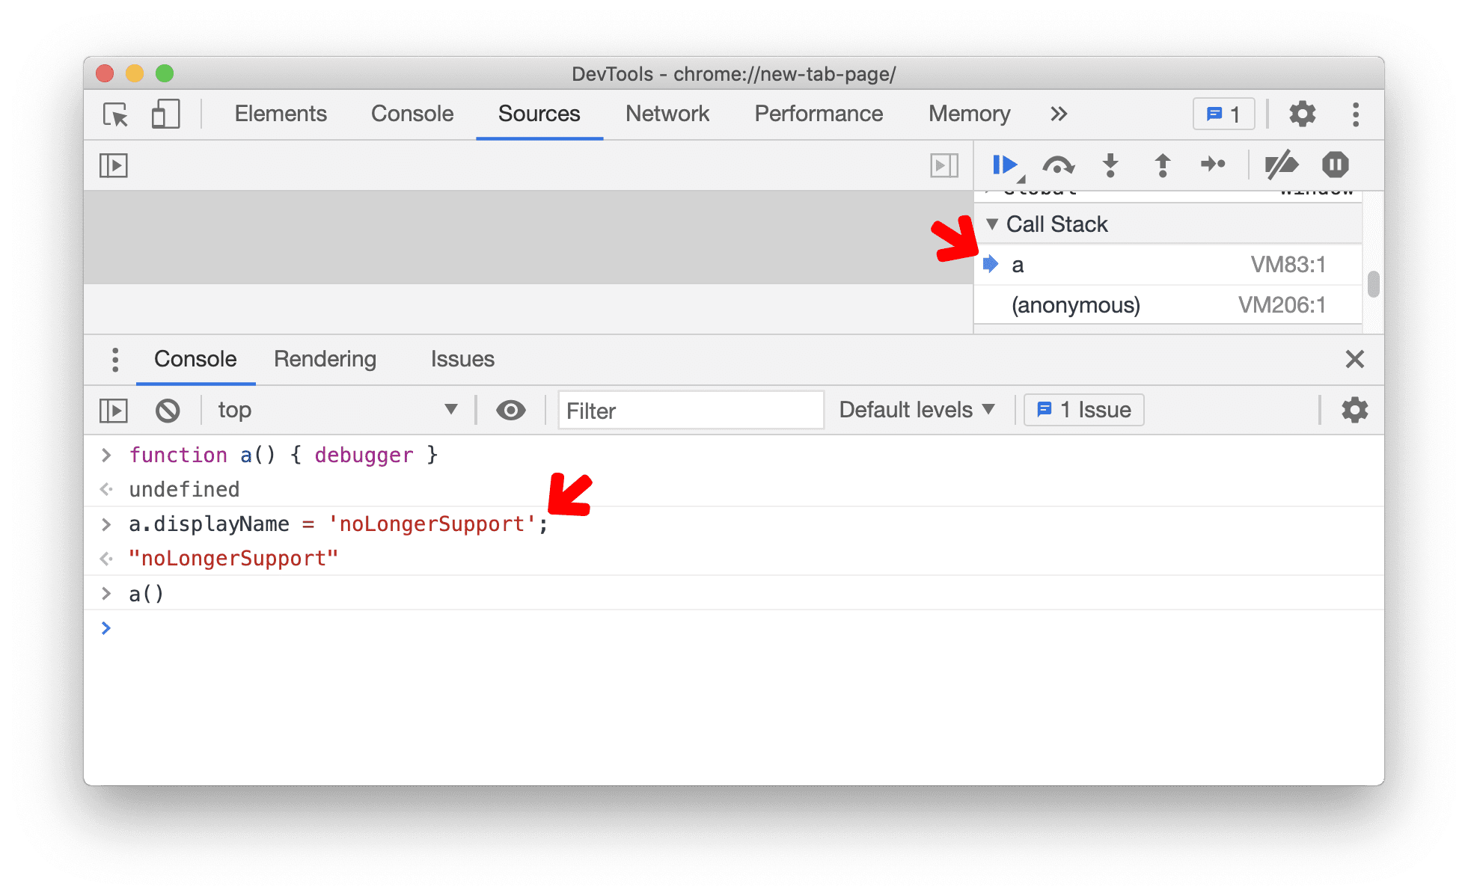Toggle the eye visibility icon in Console
The image size is (1468, 896).
[510, 408]
